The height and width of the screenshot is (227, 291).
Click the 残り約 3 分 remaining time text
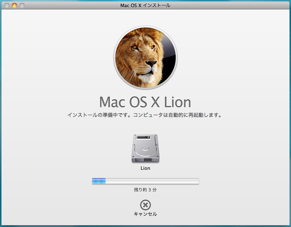[145, 190]
